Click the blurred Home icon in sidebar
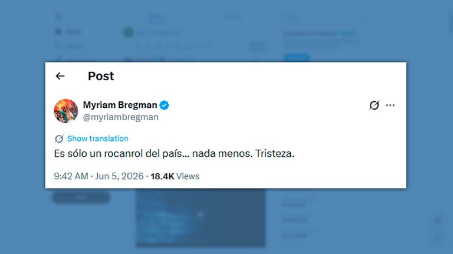Screen dimensions: 453x254 click(x=58, y=31)
